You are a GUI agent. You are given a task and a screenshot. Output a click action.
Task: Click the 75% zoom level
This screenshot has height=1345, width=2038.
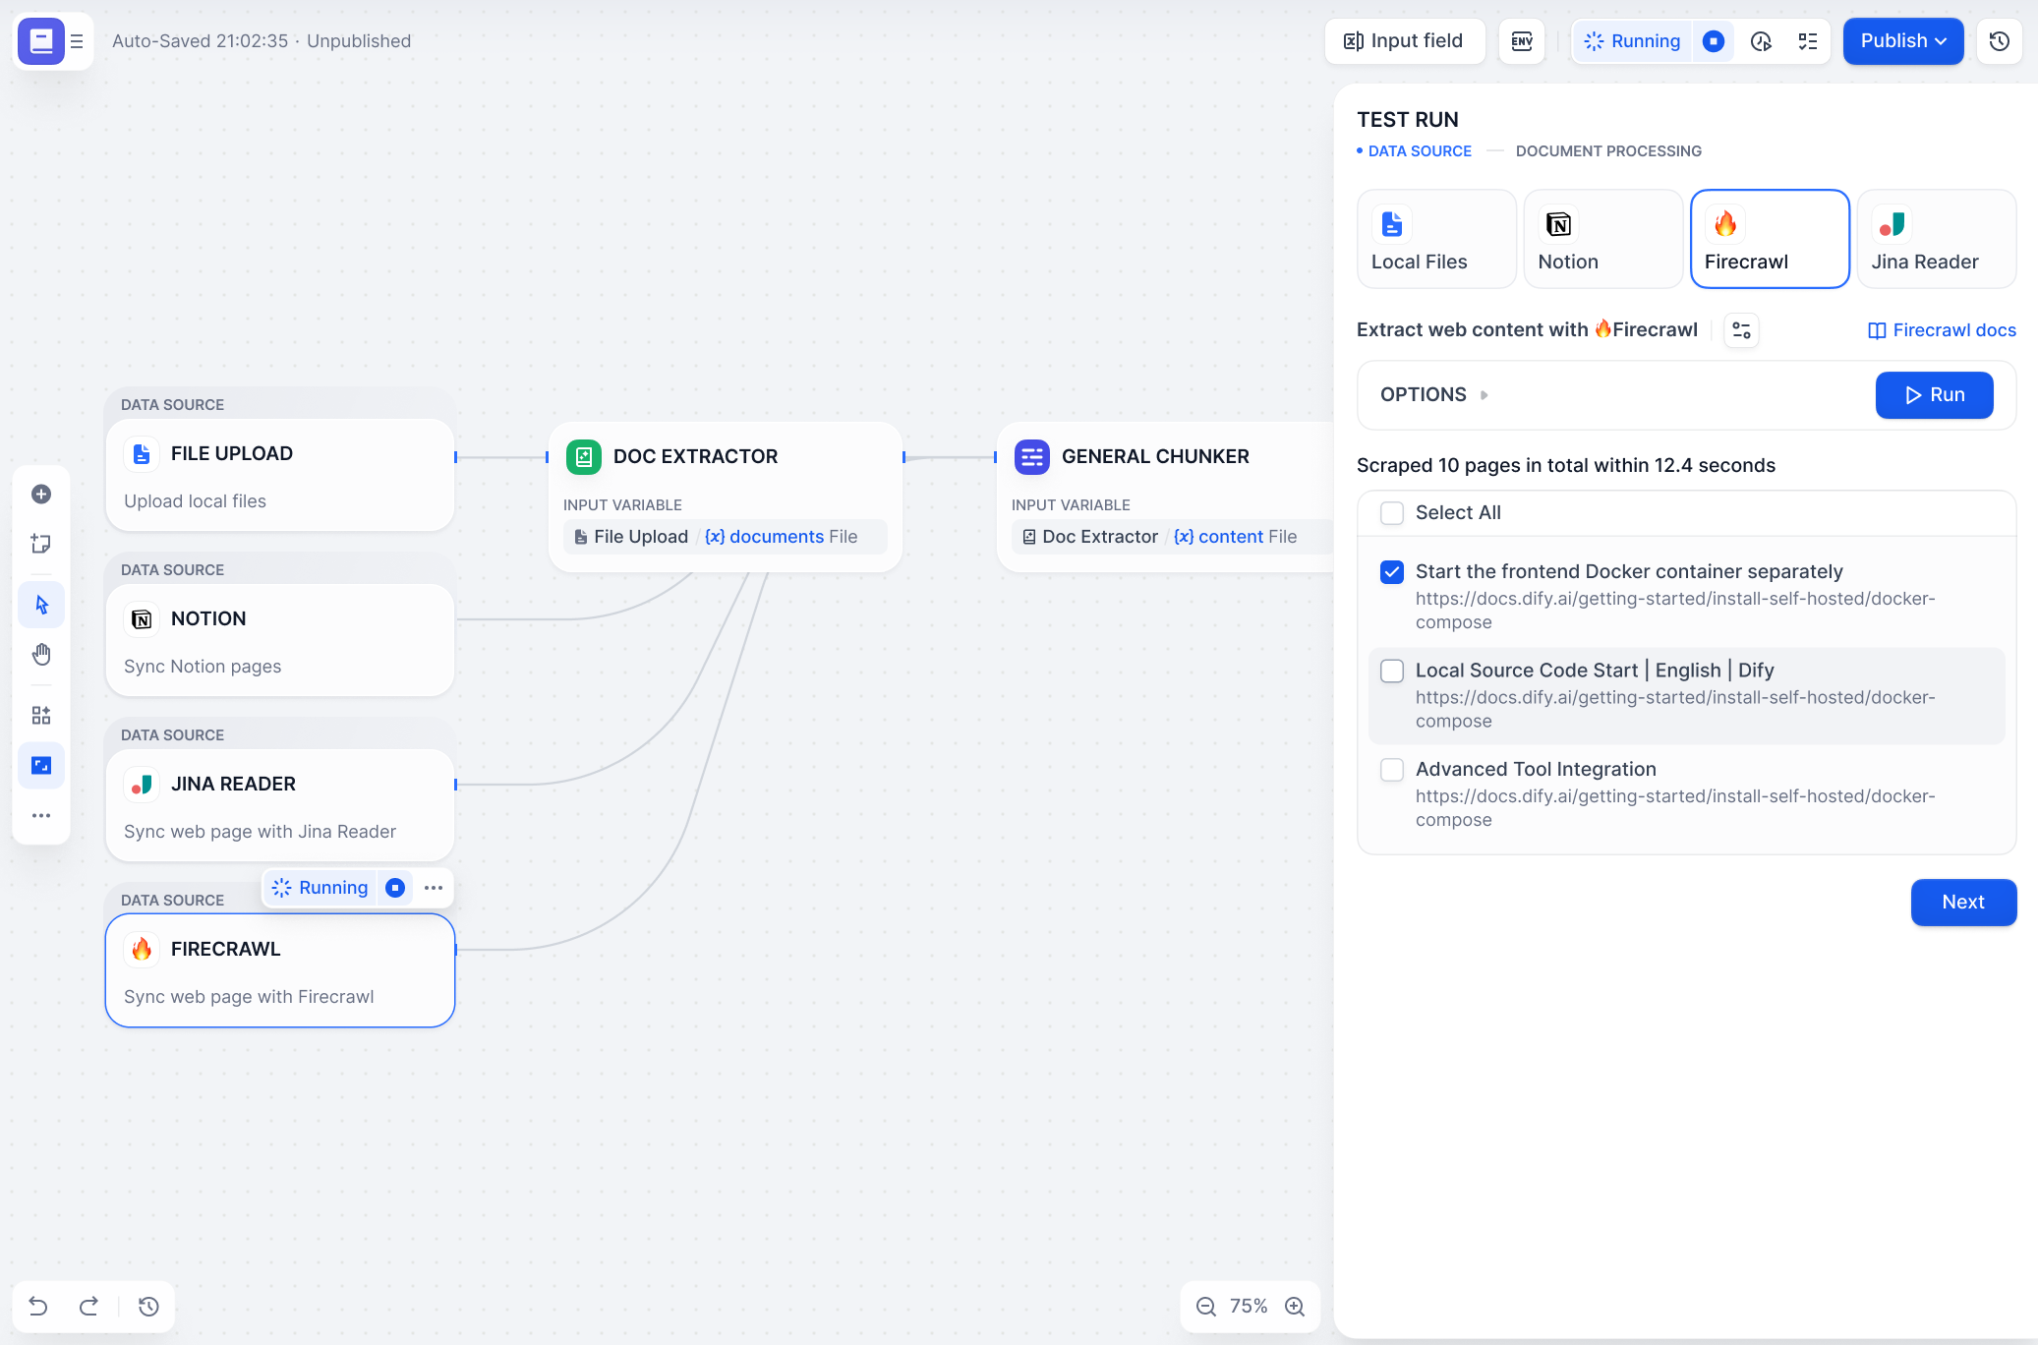coord(1249,1306)
